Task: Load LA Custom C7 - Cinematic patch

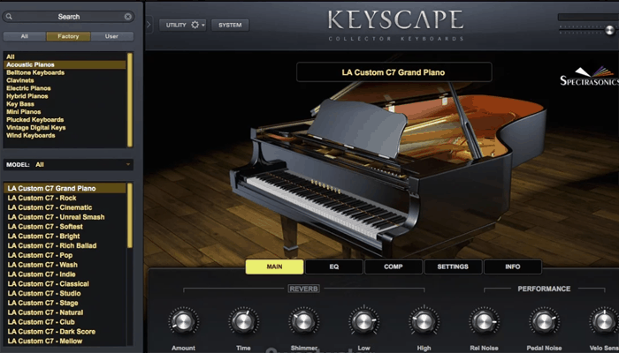Action: [x=65, y=207]
